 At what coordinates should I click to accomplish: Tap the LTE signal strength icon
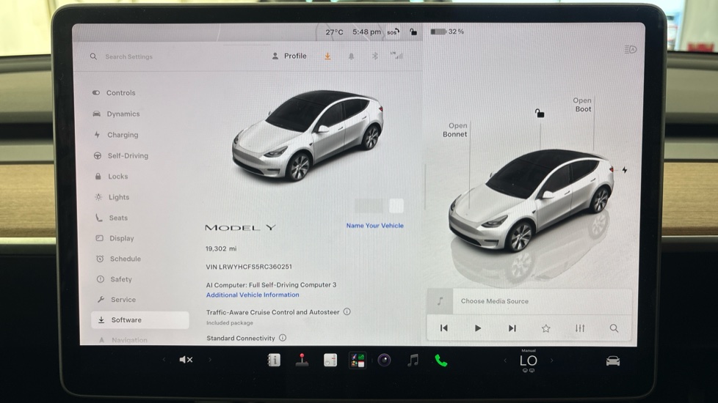click(397, 56)
